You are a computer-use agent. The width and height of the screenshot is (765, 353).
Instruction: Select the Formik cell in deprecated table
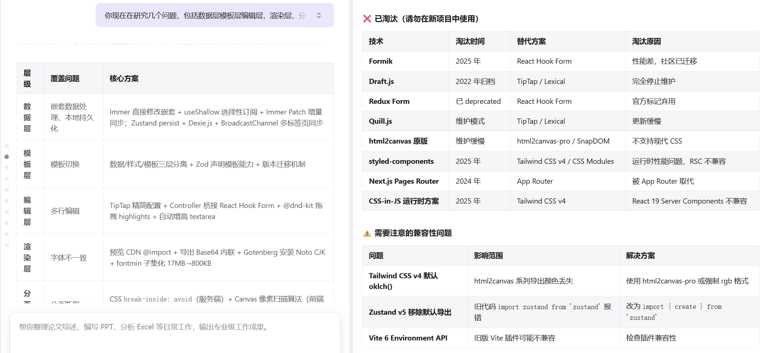click(381, 61)
